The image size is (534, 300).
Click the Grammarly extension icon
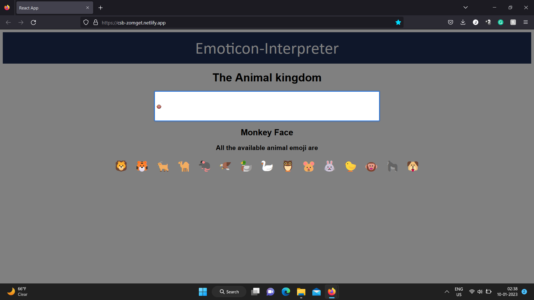click(501, 22)
